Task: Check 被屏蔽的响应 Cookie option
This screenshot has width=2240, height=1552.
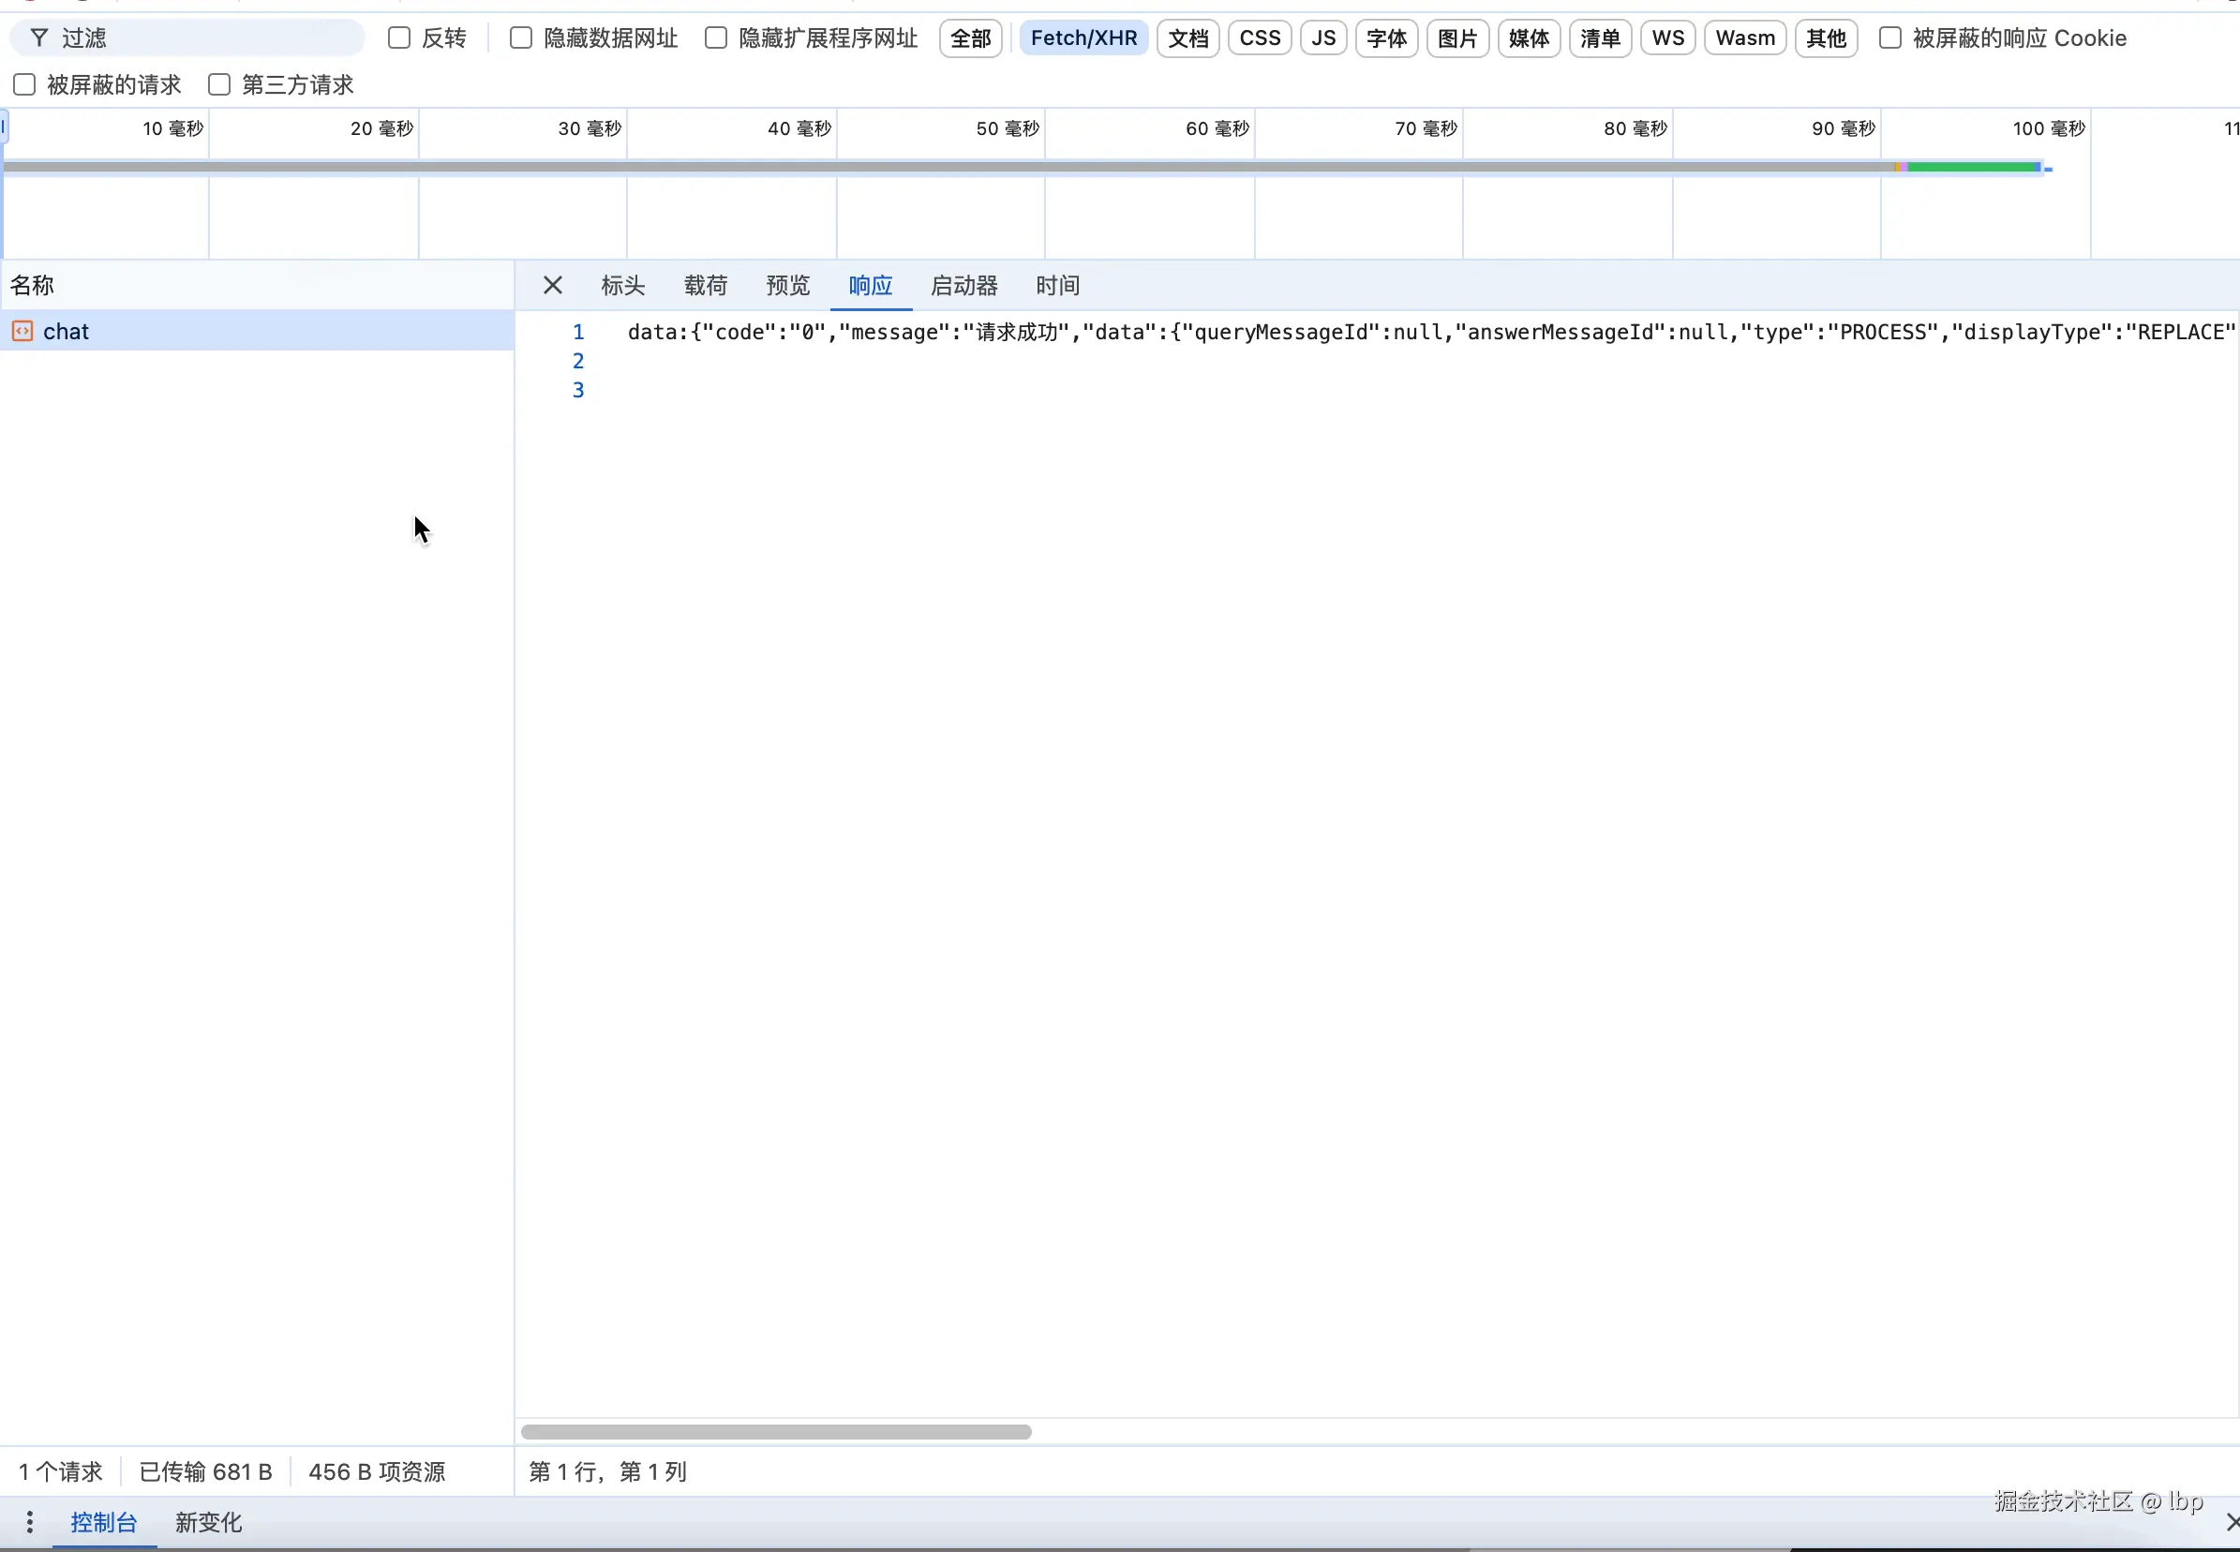Action: tap(1891, 37)
